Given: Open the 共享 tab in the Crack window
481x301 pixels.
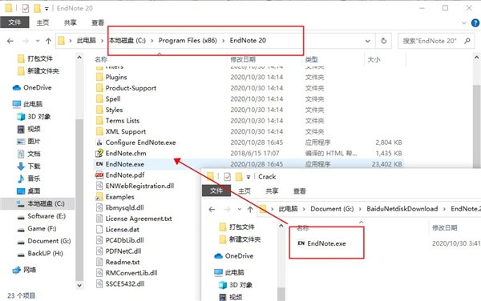Looking at the screenshot, I should (x=272, y=191).
